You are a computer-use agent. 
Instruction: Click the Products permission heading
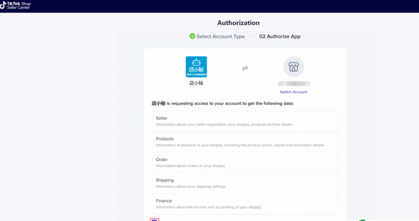click(x=164, y=139)
